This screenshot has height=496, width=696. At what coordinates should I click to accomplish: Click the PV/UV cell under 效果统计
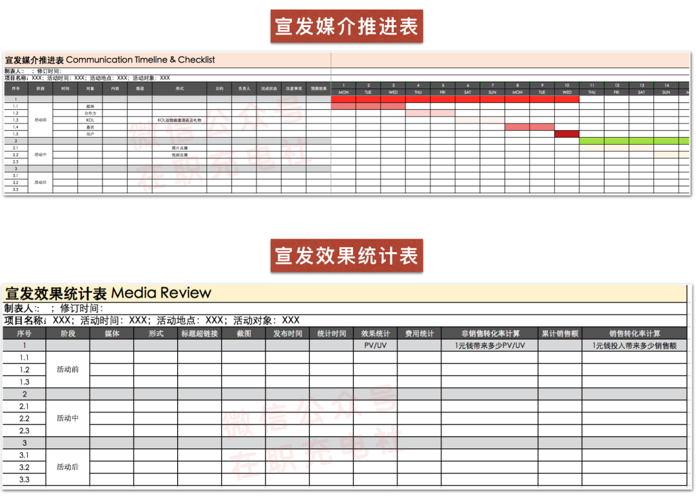click(375, 345)
